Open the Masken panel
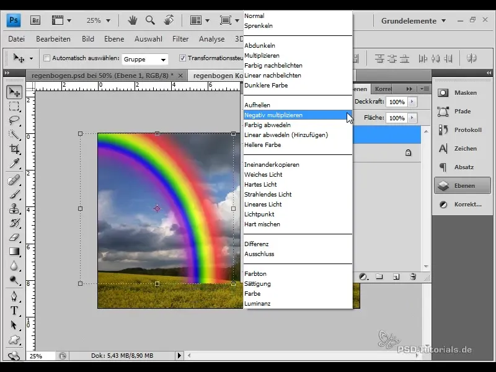 462,92
